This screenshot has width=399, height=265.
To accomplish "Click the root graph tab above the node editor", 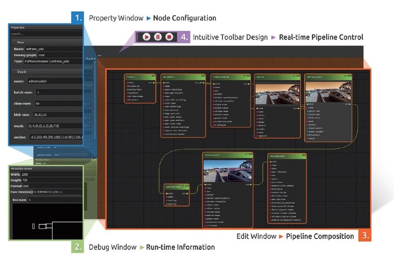I will pos(100,55).
